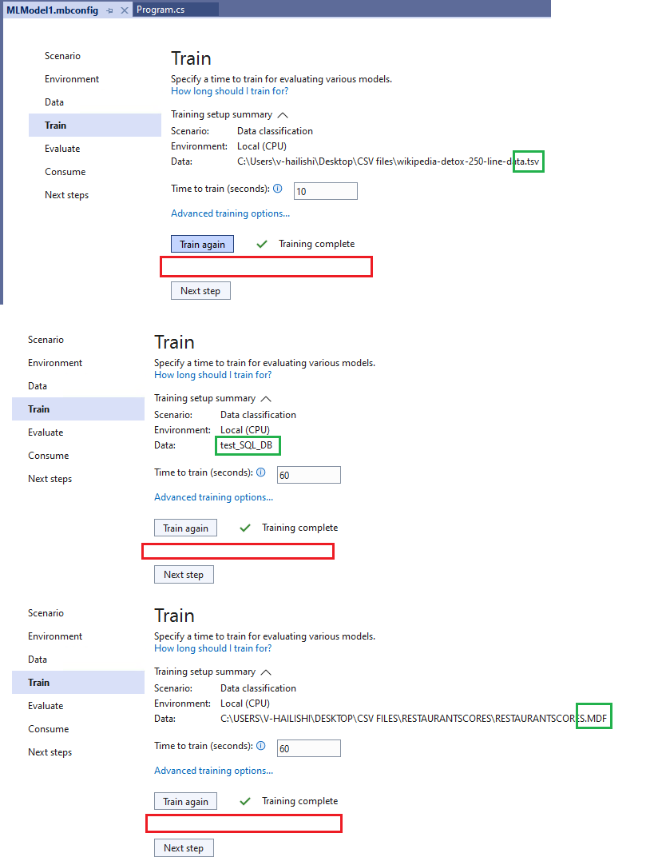Click the Training complete checkmark in bottom section
The image size is (658, 865).
246,800
